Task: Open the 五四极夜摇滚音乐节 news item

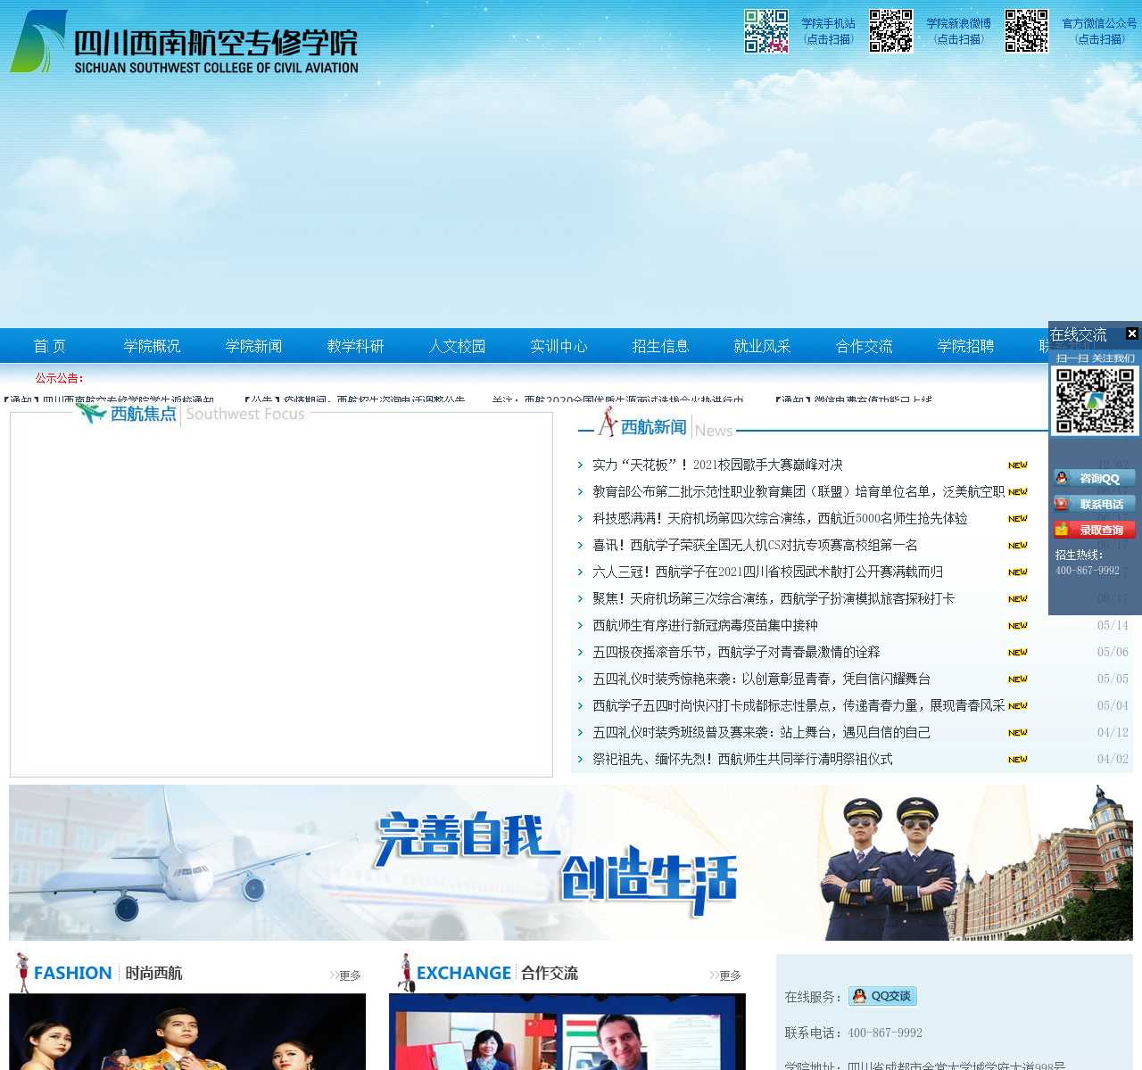Action: 736,652
